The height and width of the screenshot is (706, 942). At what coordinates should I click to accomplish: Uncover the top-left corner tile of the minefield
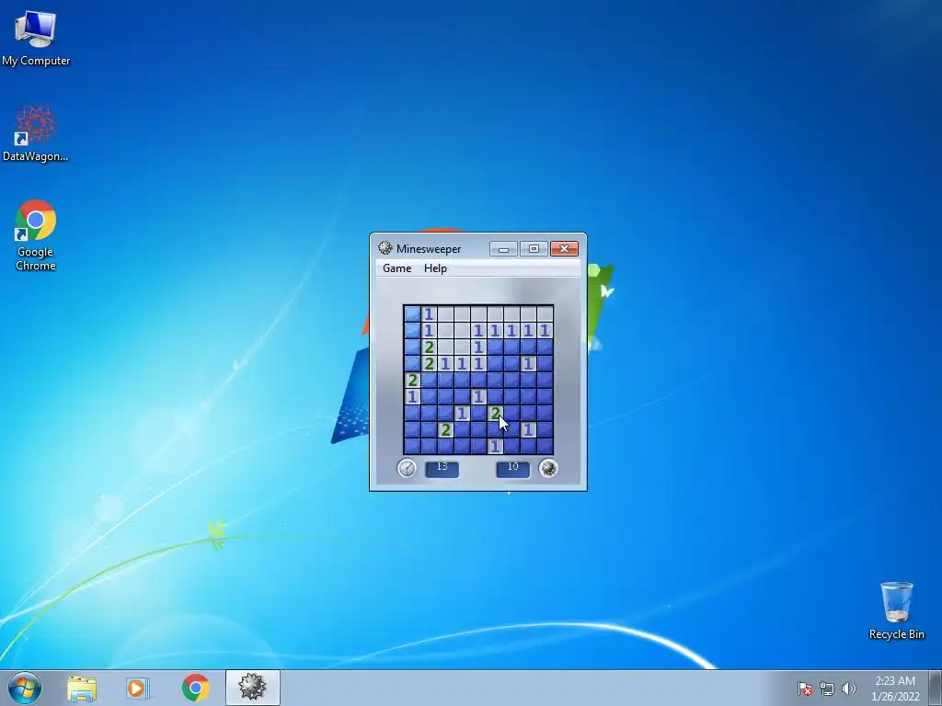(412, 313)
